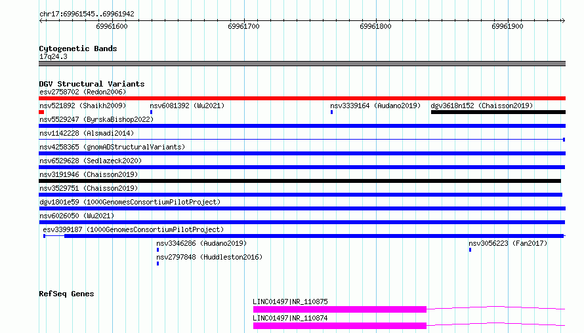This screenshot has width=584, height=333.
Task: Select the blue esv3399187 variant bar
Action: pos(314,236)
